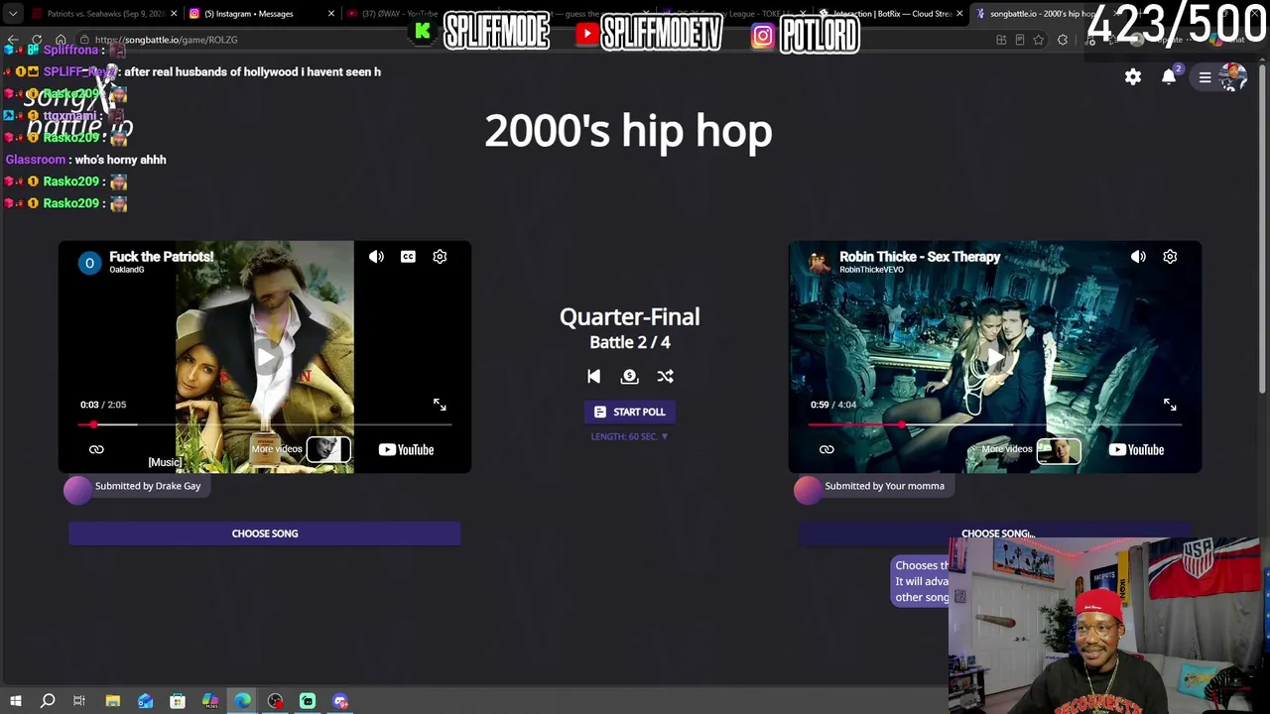Image resolution: width=1270 pixels, height=714 pixels.
Task: Click the OaklandG channel avatar
Action: (89, 263)
